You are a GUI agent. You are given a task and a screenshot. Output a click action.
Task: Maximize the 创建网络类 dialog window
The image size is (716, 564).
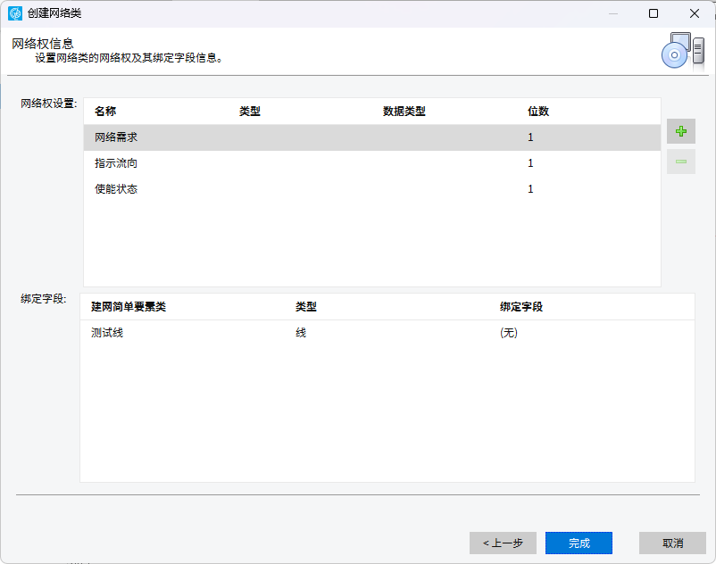[x=654, y=13]
